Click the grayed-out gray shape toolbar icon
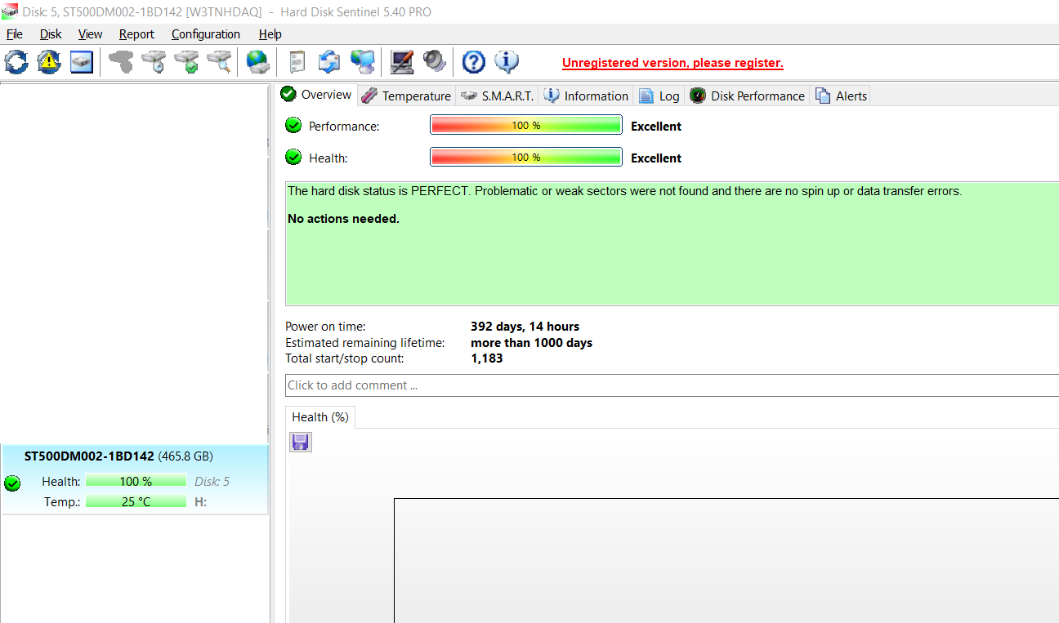 click(121, 61)
